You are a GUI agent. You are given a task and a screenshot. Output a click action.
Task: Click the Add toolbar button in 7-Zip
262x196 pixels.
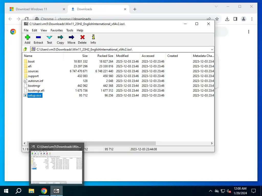(x=27, y=40)
